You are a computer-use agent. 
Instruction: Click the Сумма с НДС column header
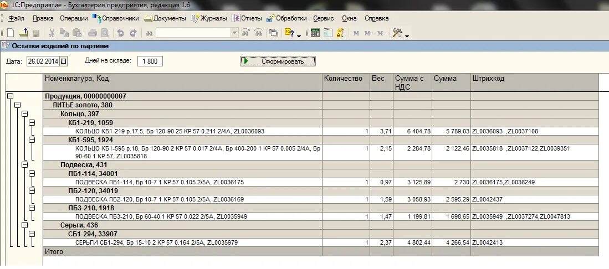(x=412, y=82)
